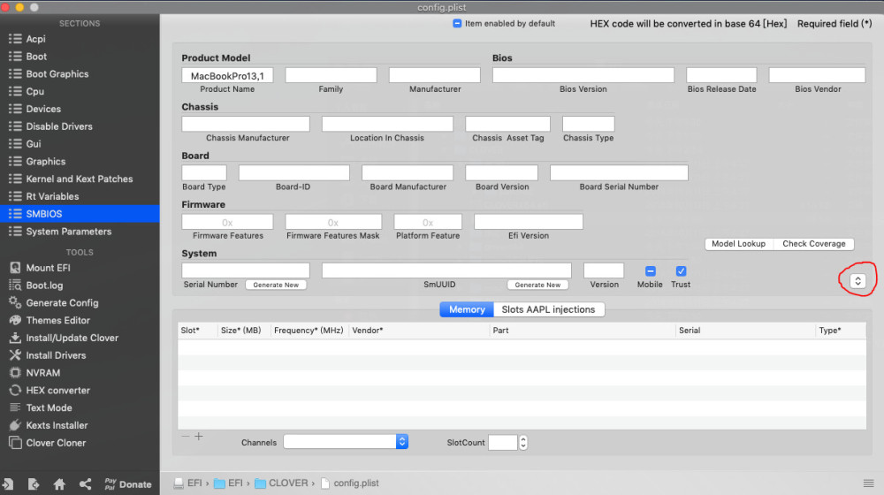Click the SlotCount stepper arrows
Image resolution: width=884 pixels, height=495 pixels.
523,443
